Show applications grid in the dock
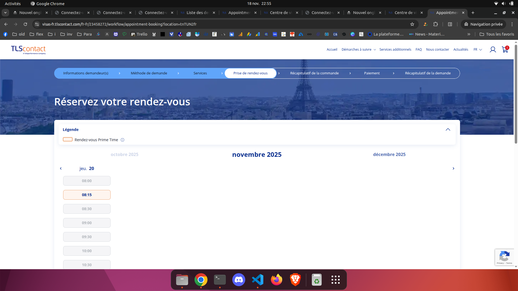 click(x=336, y=280)
